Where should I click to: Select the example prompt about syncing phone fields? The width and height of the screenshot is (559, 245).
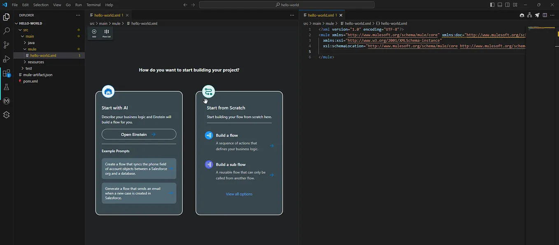139,168
